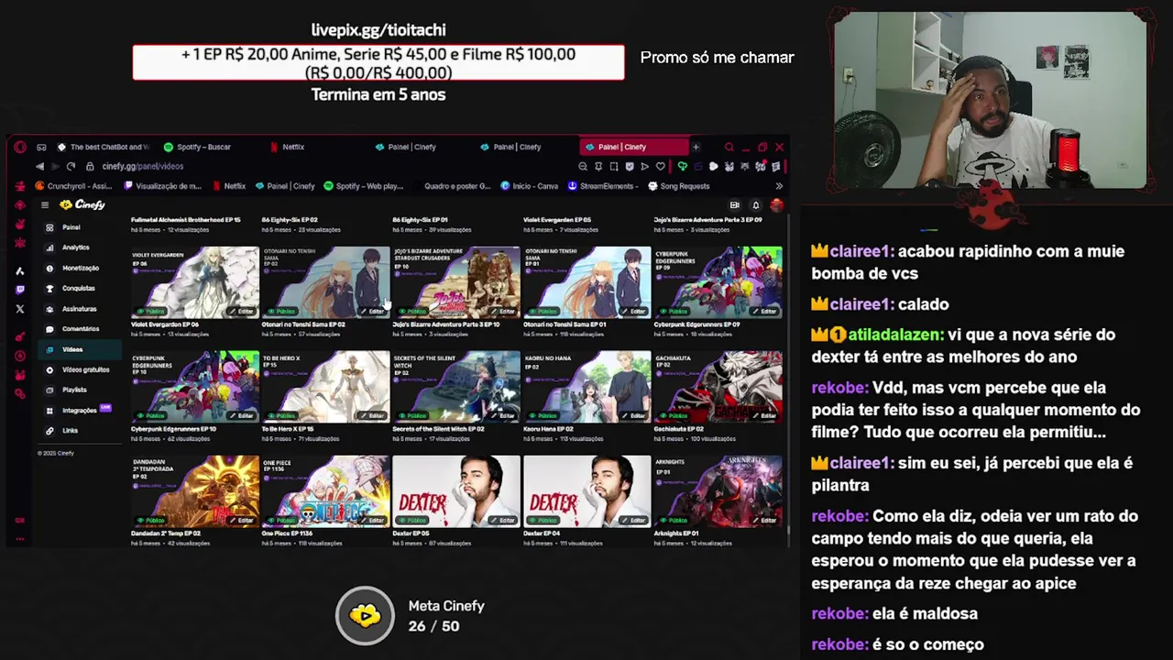
Task: Click the upload video camera icon
Action: coord(734,205)
